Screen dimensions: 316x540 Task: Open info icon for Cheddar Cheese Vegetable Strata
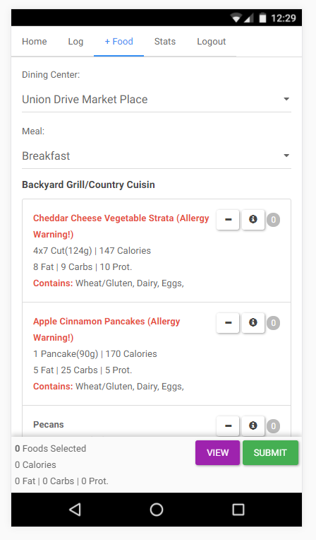click(x=253, y=219)
